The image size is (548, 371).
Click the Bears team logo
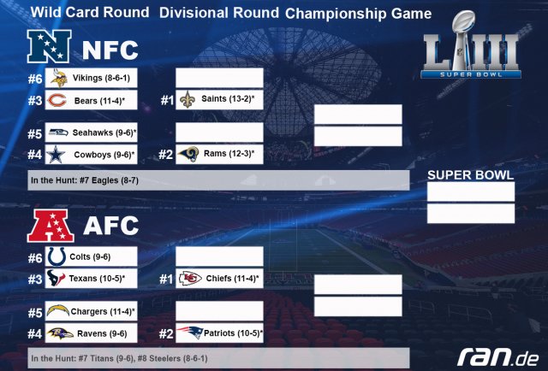(57, 101)
